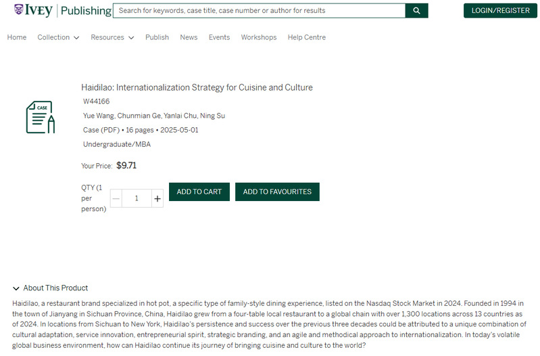Expand the Collection dropdown menu
This screenshot has height=356, width=540.
coord(58,37)
